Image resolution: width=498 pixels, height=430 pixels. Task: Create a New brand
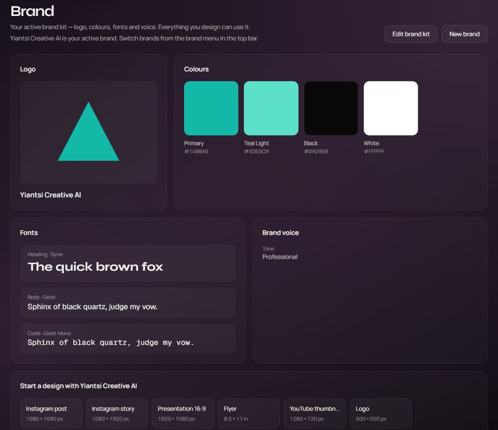point(464,34)
